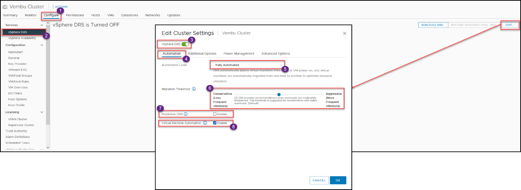Open the Hosts tab

[x=96, y=15]
